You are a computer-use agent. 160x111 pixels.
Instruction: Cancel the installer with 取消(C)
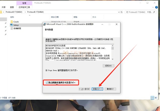[110, 89]
